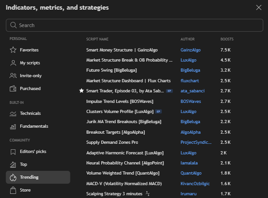Open LuxAlgo link on Clusters Volume Profile row
This screenshot has height=198, width=268.
[x=188, y=112]
